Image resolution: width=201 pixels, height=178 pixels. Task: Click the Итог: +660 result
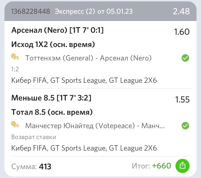pyautogui.click(x=151, y=166)
